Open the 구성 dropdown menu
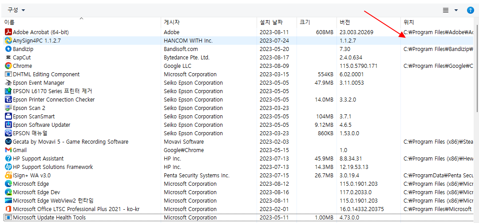 pos(16,10)
